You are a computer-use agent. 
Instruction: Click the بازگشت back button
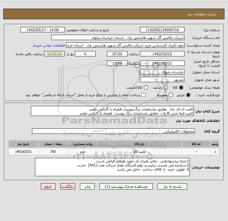(68, 187)
